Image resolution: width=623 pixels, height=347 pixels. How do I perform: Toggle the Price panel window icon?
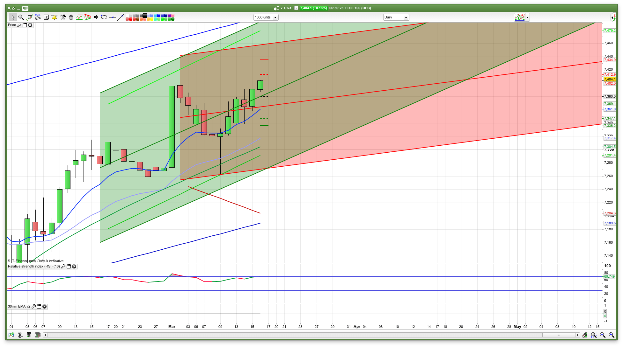coord(25,25)
